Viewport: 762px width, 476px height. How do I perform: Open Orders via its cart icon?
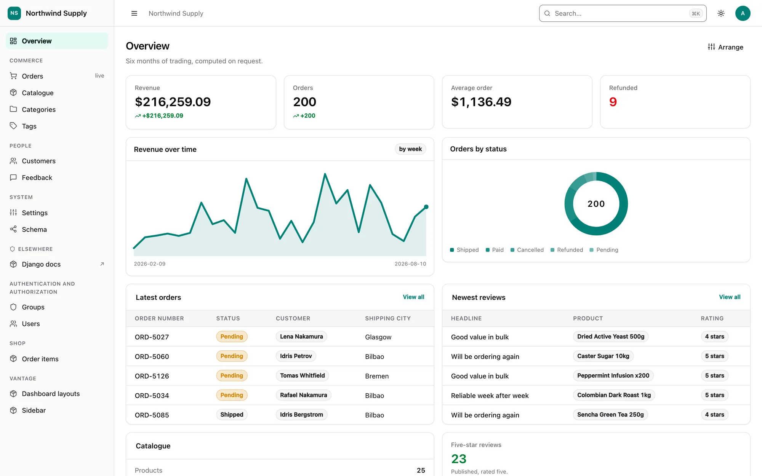tap(13, 76)
